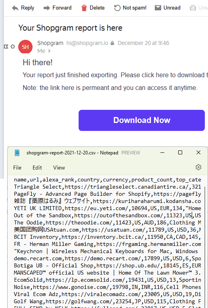Click the Delete label in the toolbar

click(x=97, y=8)
